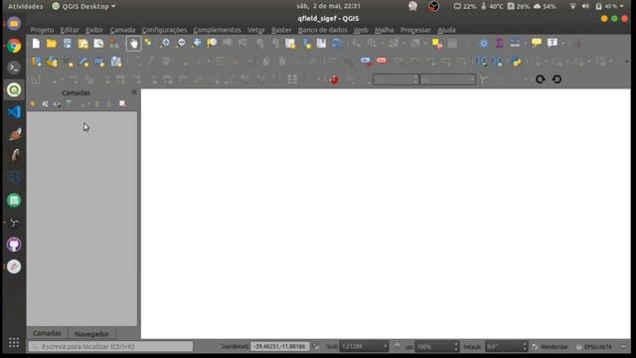Open text annotation dropdown arrow
Viewport: 636px width, 358px height.
(x=563, y=44)
